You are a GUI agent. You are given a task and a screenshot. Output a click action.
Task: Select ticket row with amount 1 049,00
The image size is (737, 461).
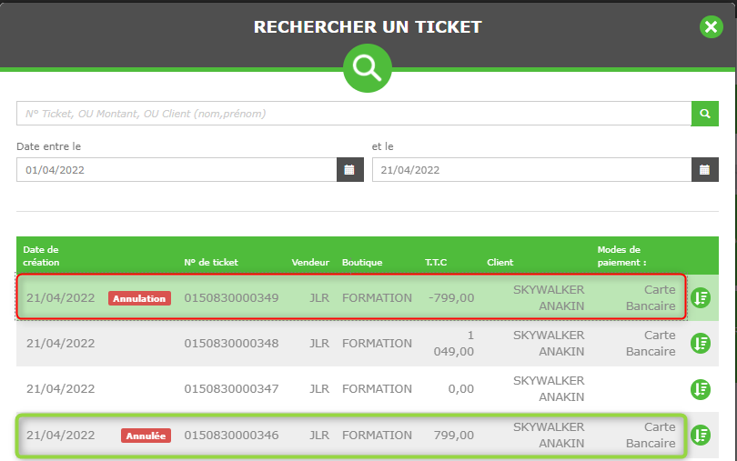pyautogui.click(x=364, y=344)
